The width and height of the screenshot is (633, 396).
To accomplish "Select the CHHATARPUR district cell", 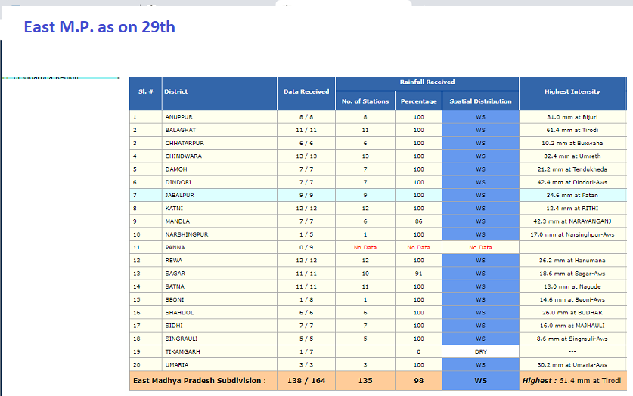I will coord(219,143).
